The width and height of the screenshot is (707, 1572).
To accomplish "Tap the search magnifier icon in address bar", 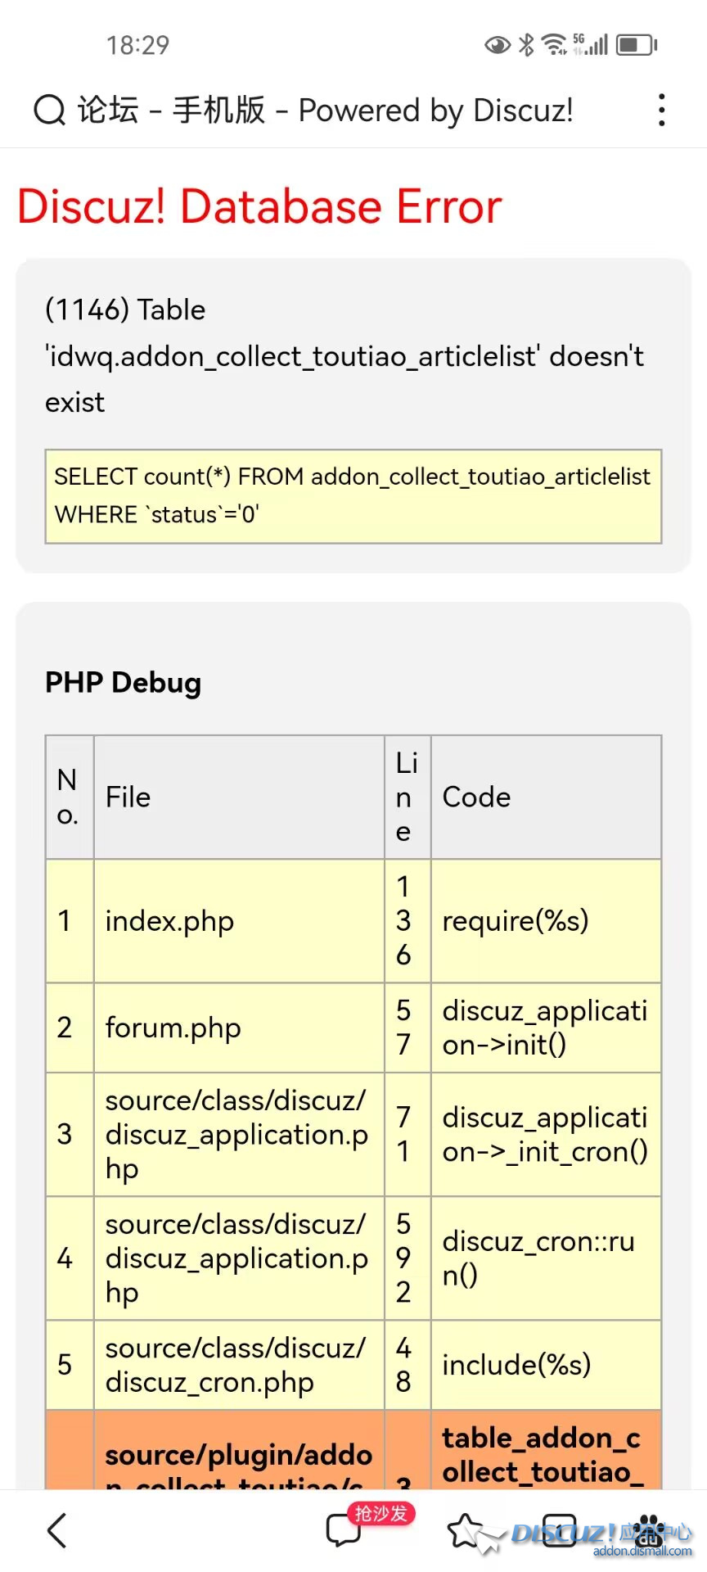I will 49,110.
